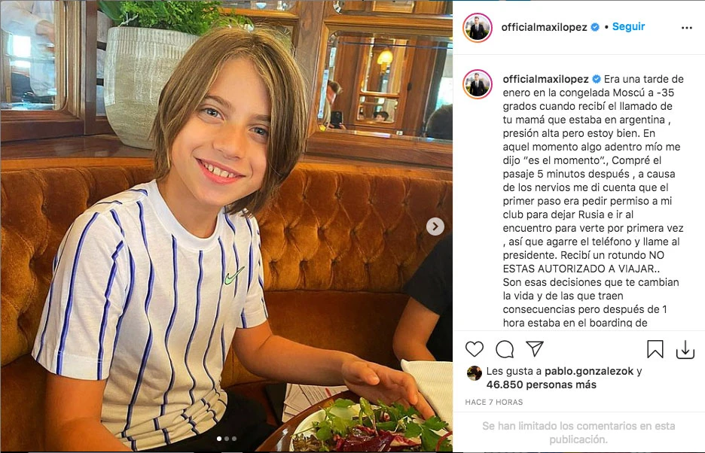The image size is (705, 453).
Task: Click the main post photo
Action: click(x=226, y=226)
